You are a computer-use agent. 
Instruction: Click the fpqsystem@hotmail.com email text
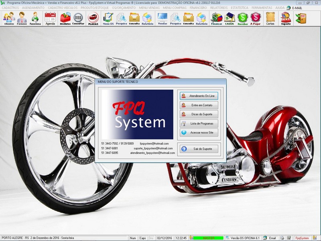tap(154, 144)
